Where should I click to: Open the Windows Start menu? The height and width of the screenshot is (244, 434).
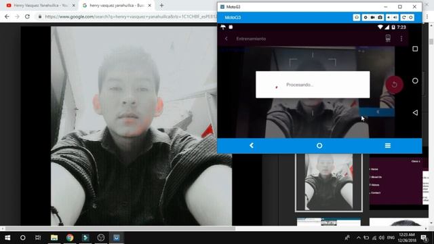coord(7,238)
